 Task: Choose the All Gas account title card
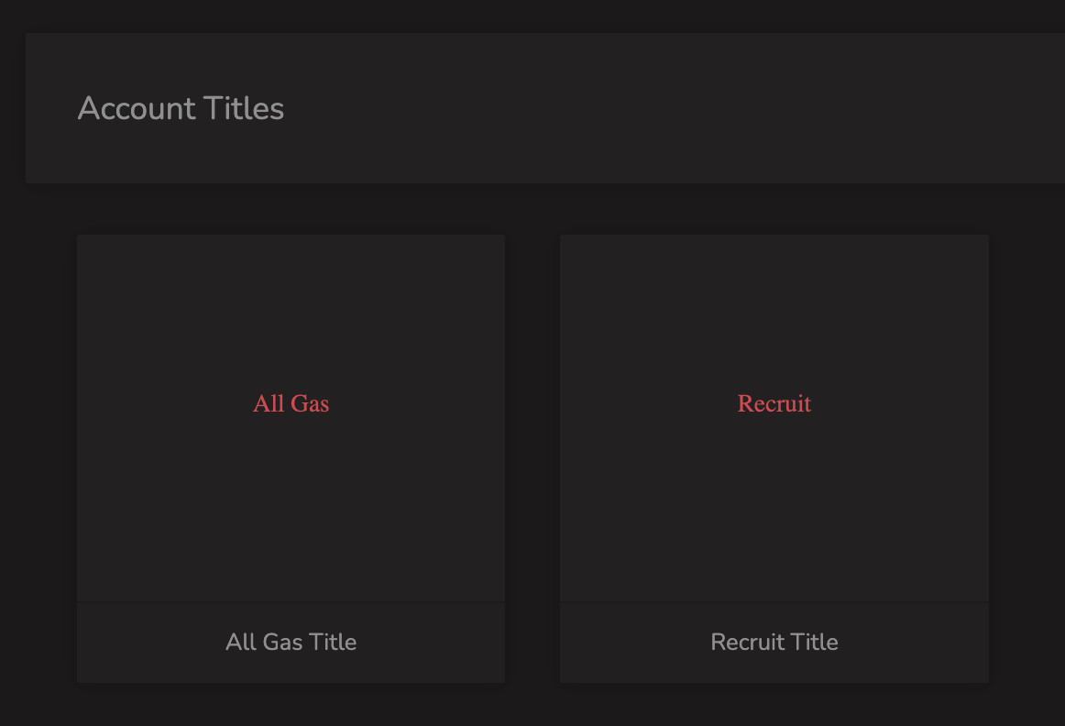click(x=291, y=458)
